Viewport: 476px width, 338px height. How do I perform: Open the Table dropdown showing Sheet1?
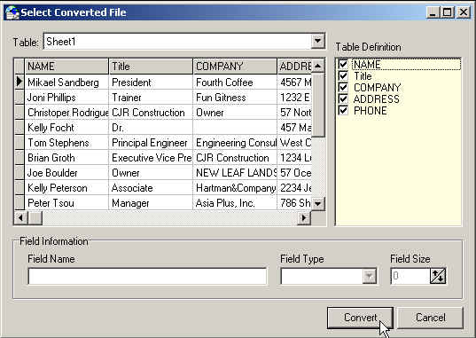pos(318,41)
